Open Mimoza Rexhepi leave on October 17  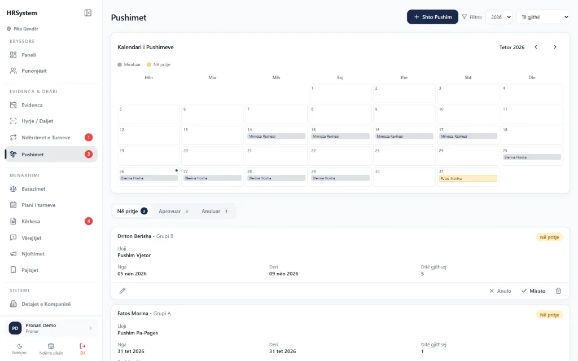(x=468, y=137)
